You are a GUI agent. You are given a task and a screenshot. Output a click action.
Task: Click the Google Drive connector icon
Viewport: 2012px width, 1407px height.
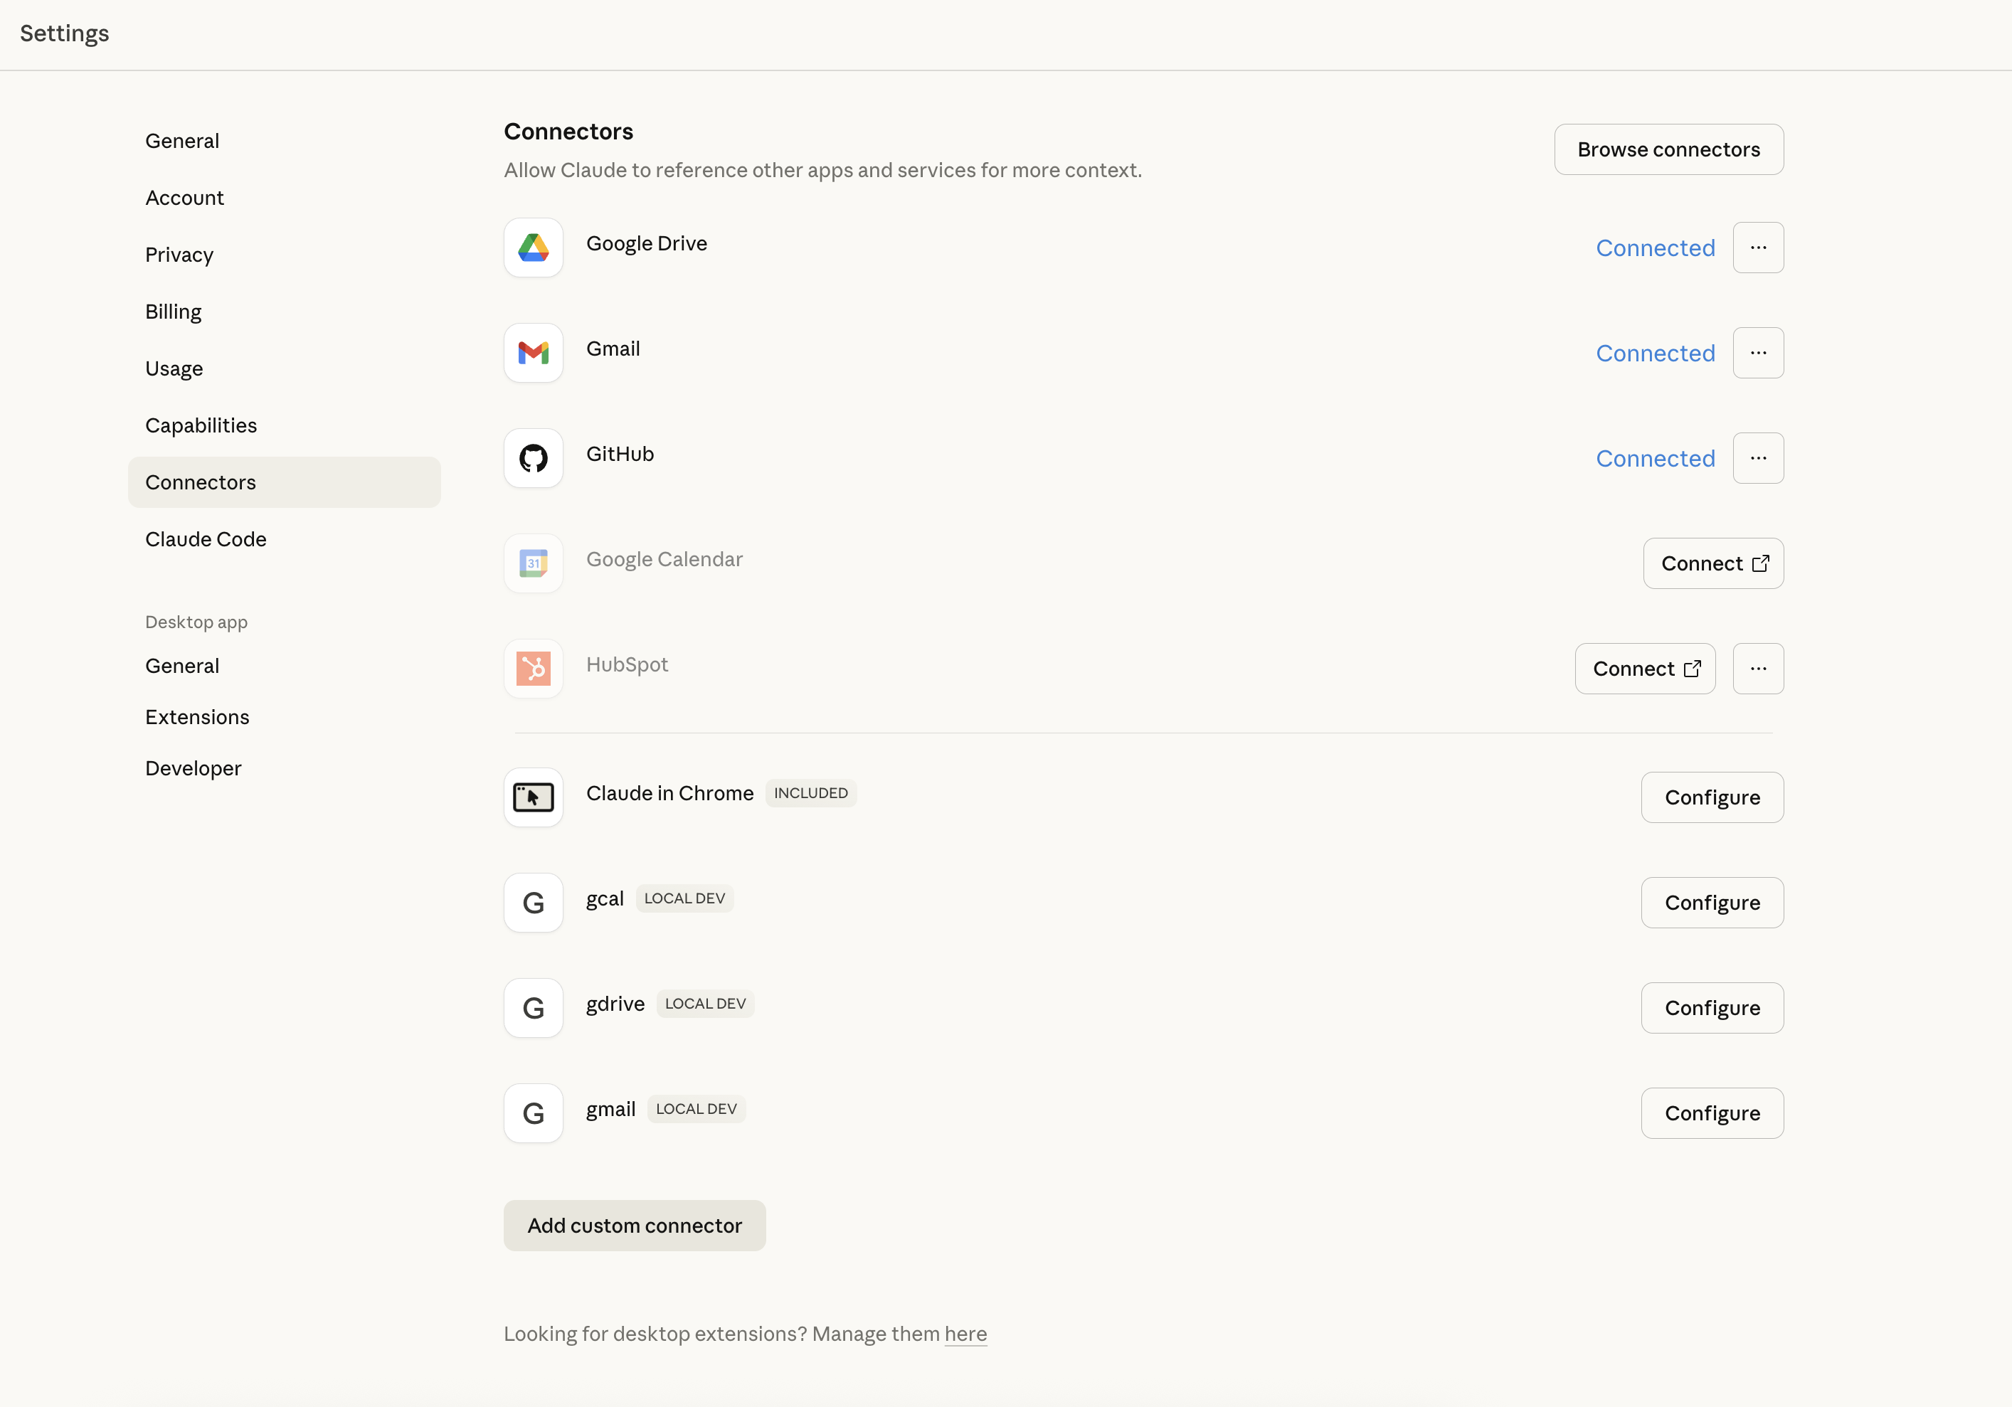[533, 248]
